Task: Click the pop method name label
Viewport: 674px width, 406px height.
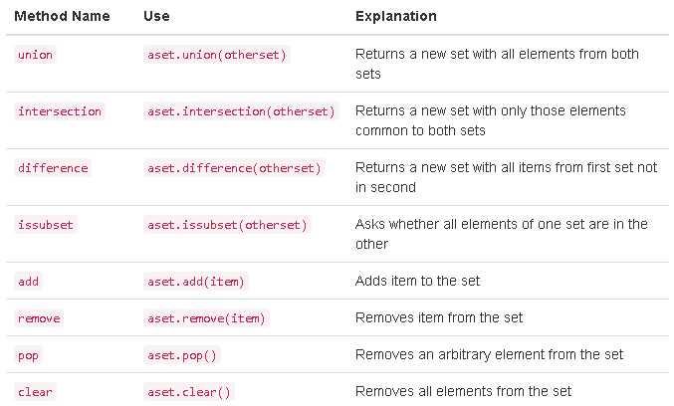Action: [28, 355]
